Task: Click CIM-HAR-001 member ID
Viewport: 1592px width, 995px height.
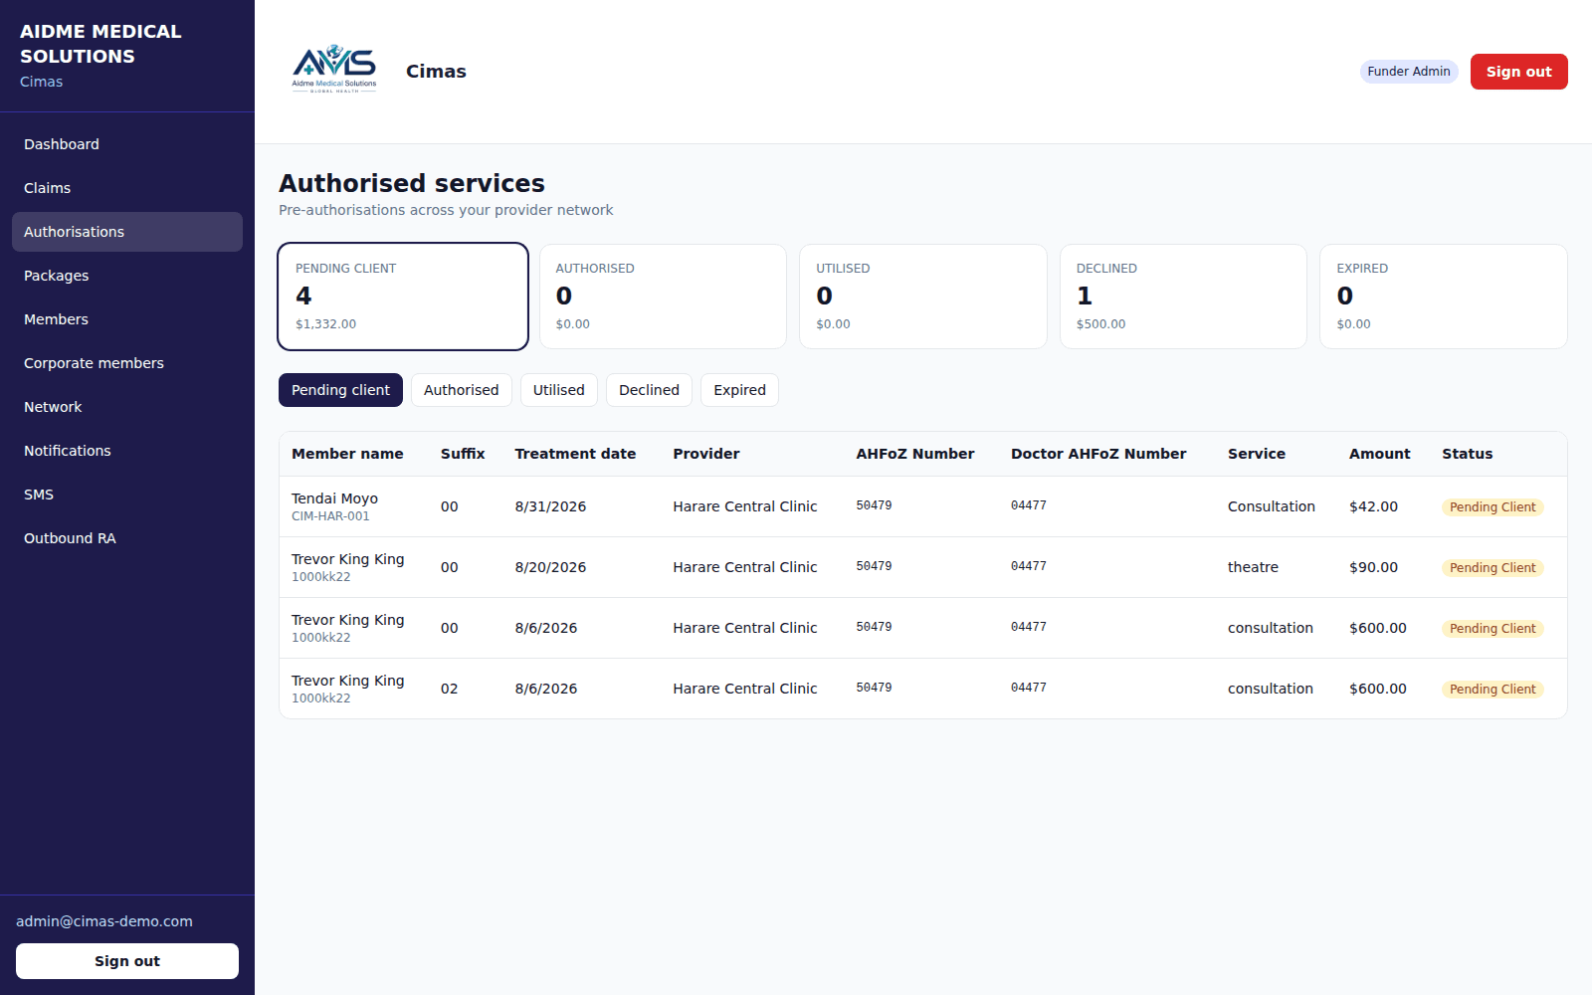Action: (x=330, y=516)
